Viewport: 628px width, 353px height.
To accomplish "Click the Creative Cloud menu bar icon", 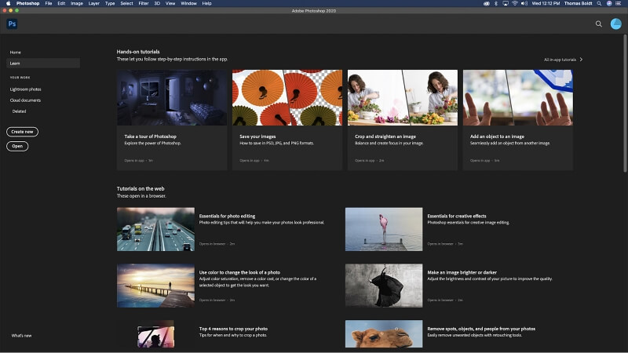I will pyautogui.click(x=486, y=3).
